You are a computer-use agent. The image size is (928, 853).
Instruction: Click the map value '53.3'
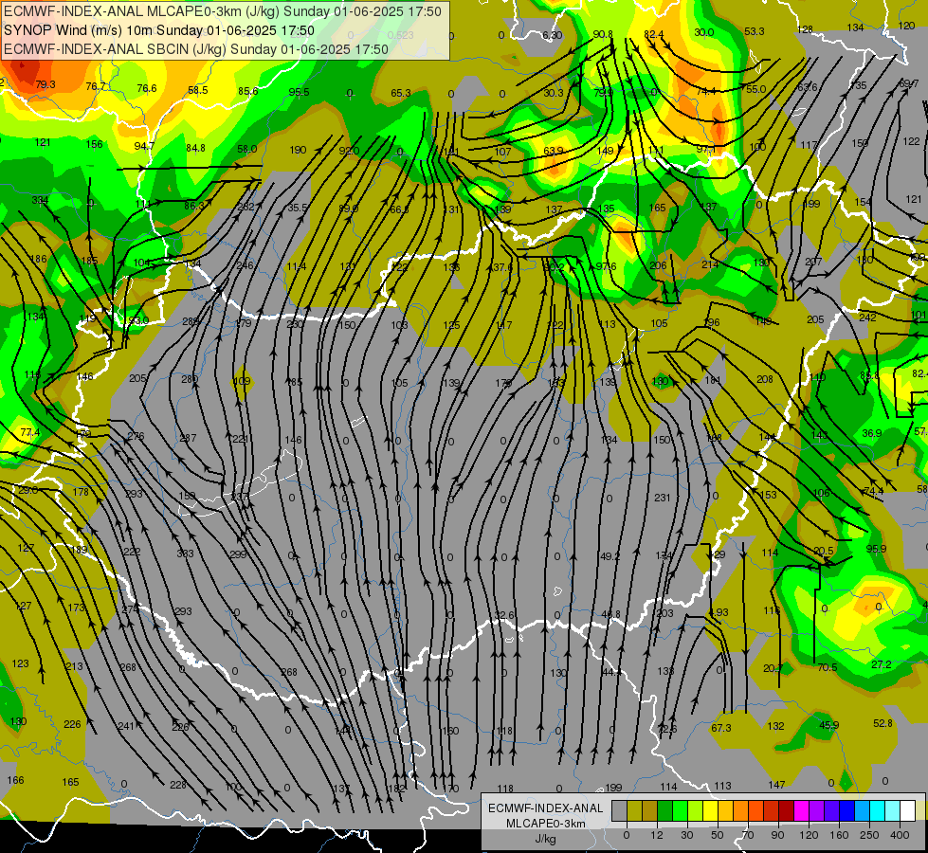pos(754,31)
